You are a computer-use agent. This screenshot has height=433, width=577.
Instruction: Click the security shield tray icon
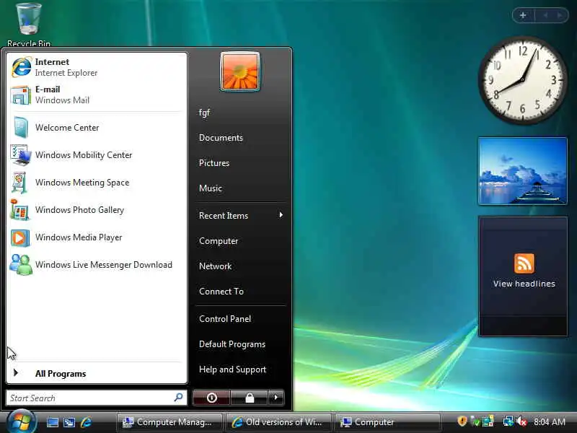click(x=462, y=421)
